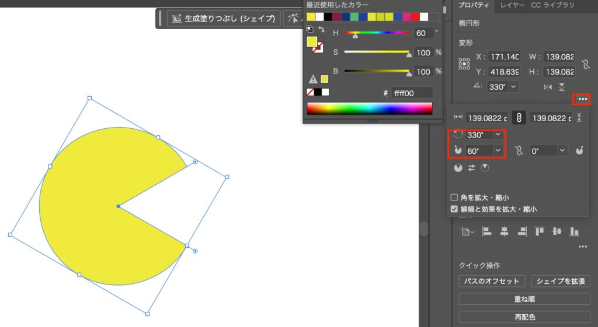Toggle the ellipse width-height constrain link
This screenshot has height=327, width=598.
pos(518,118)
